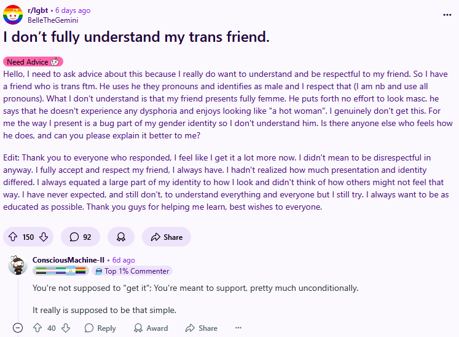
Task: Open the 92 comments on the post
Action: point(80,237)
